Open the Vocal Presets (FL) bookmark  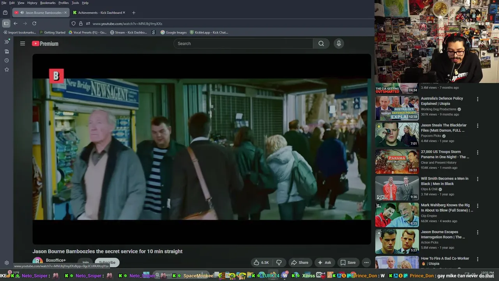tap(88, 32)
